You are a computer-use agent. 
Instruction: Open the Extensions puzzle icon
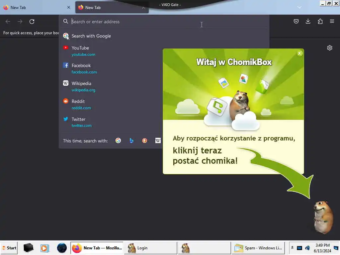pos(320,21)
